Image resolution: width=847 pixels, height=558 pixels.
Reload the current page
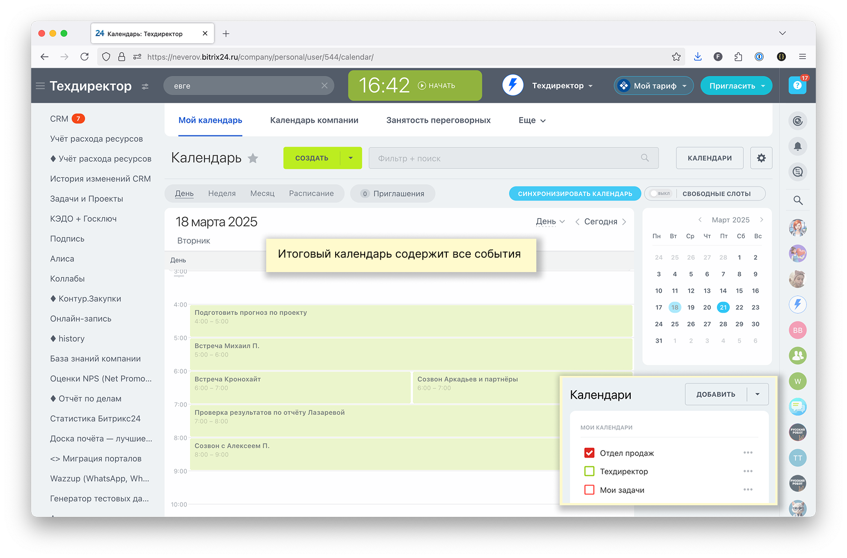click(84, 57)
